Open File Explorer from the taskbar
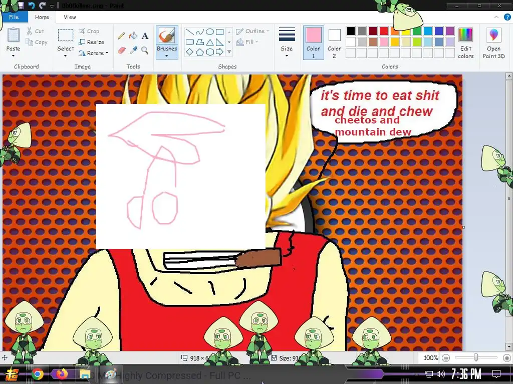Viewport: 513px width, 384px height. coord(84,374)
